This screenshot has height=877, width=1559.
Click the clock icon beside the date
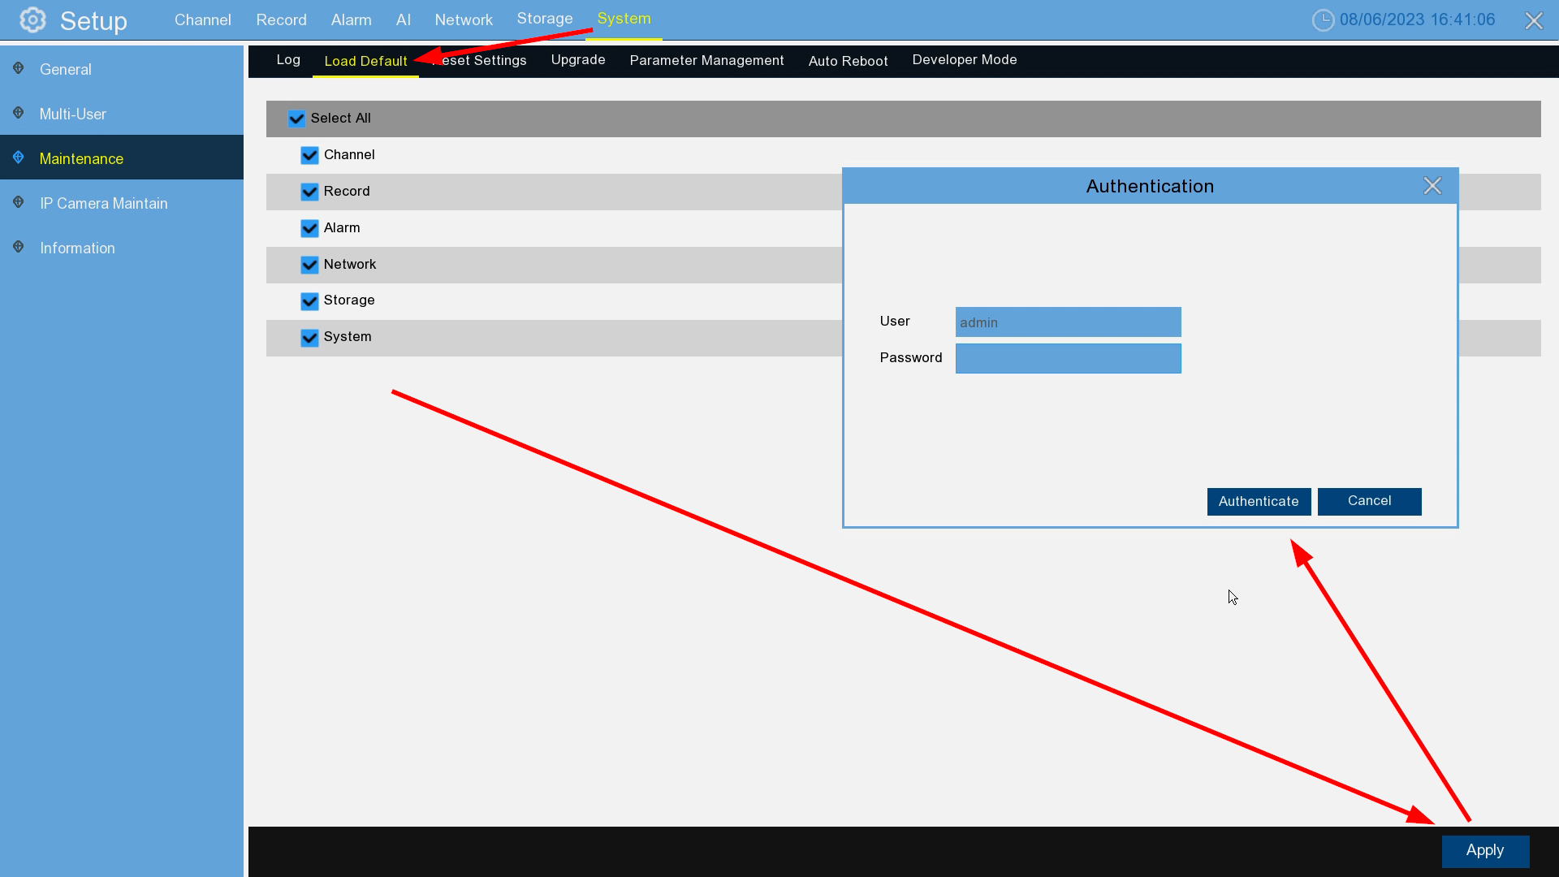pos(1323,20)
